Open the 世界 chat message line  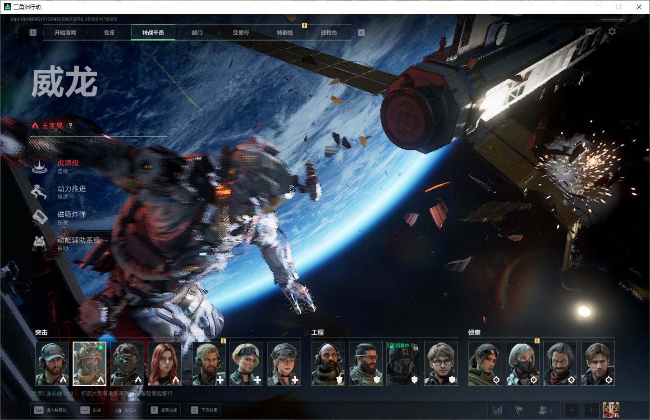(102, 393)
